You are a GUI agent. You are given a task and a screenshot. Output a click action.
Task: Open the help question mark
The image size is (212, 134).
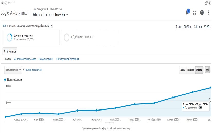[202, 13]
